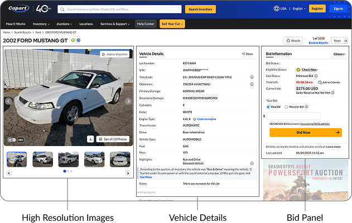Toggle the HD photo switch
This screenshot has height=223, width=352.
tap(12, 140)
